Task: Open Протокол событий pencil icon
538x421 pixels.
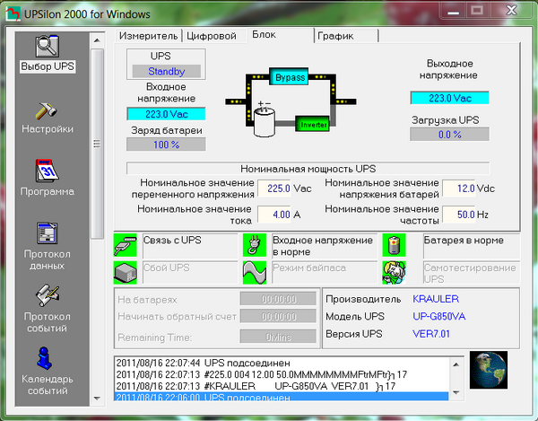Action: pos(47,295)
